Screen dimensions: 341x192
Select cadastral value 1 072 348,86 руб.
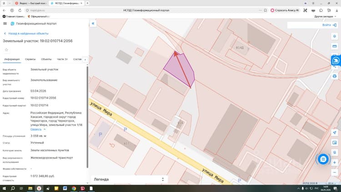43,176
